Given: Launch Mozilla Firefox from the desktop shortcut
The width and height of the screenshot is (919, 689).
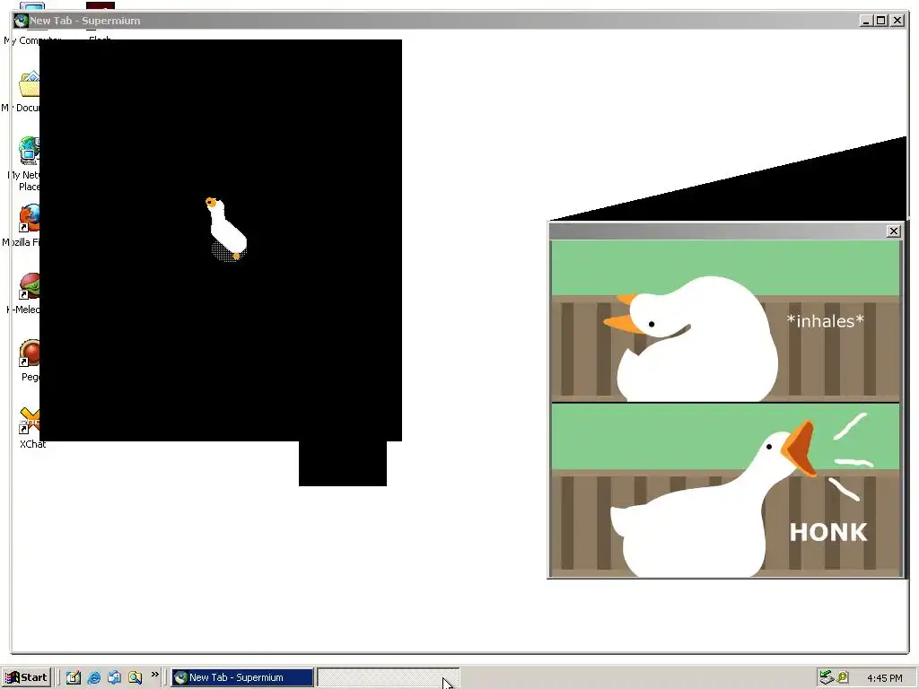Looking at the screenshot, I should (28, 219).
